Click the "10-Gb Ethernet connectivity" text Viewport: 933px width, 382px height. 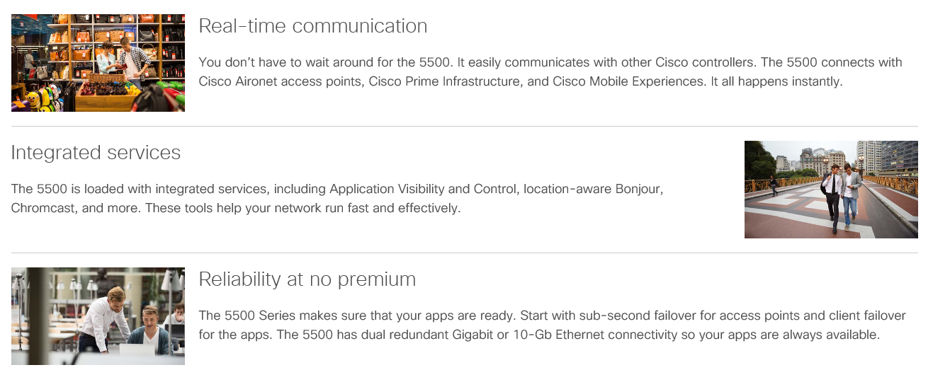tap(594, 335)
